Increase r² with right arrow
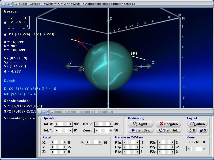 [x=100, y=142]
